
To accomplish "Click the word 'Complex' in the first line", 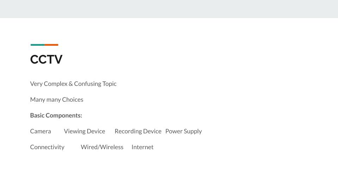I will pyautogui.click(x=55, y=84).
